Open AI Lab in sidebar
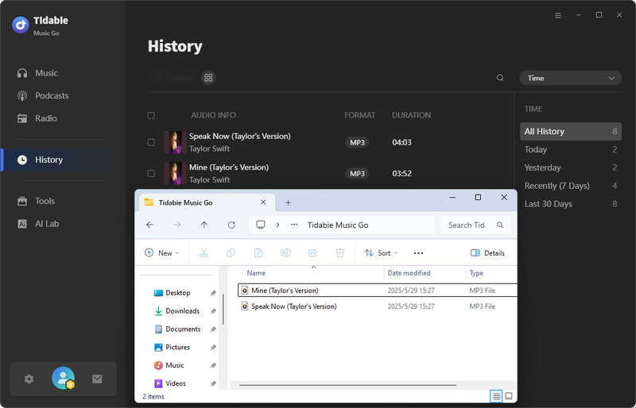The height and width of the screenshot is (408, 636). (x=37, y=224)
